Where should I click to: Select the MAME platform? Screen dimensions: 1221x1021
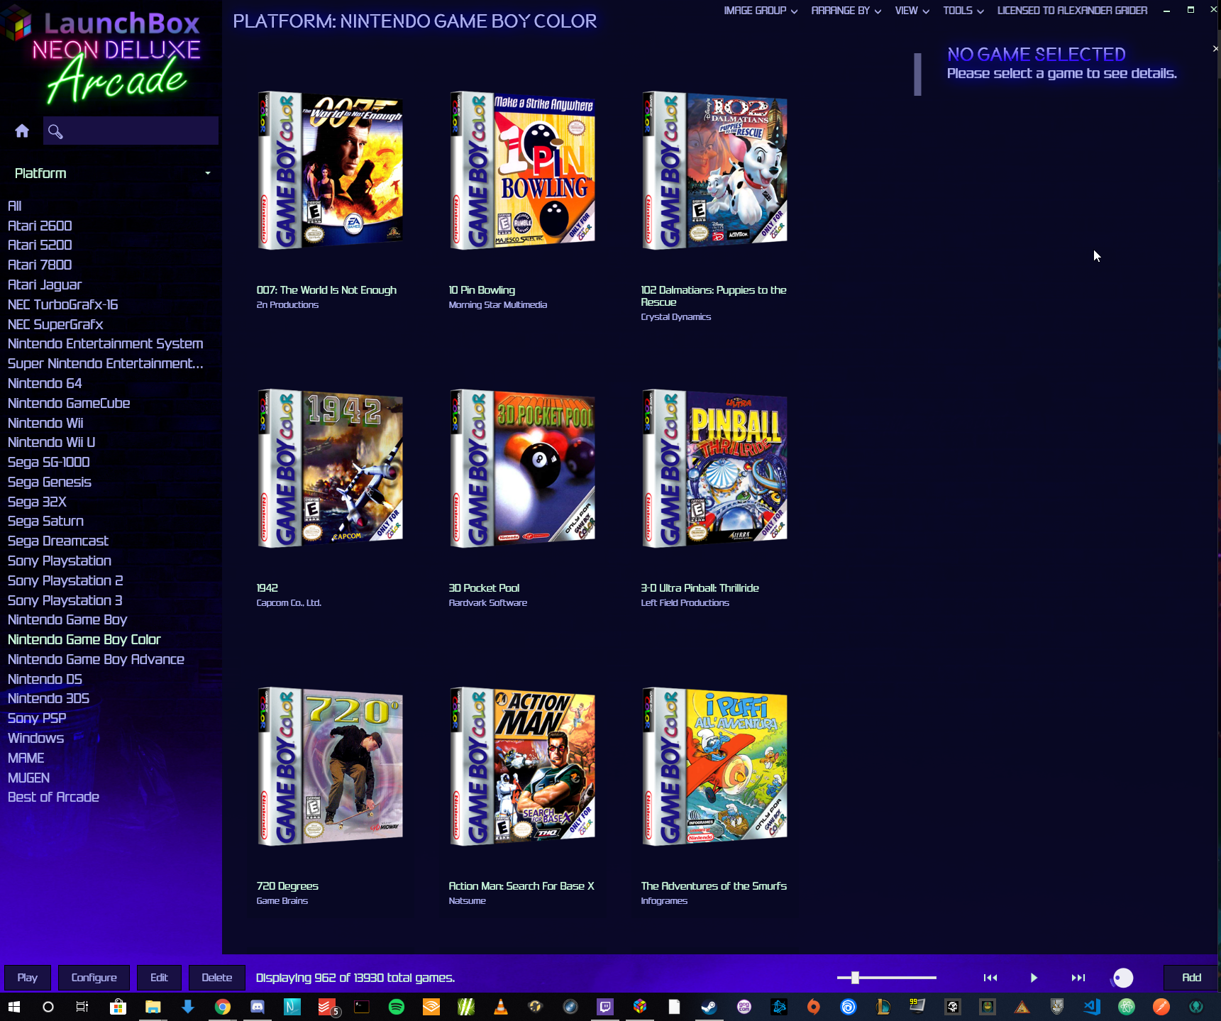[26, 758]
